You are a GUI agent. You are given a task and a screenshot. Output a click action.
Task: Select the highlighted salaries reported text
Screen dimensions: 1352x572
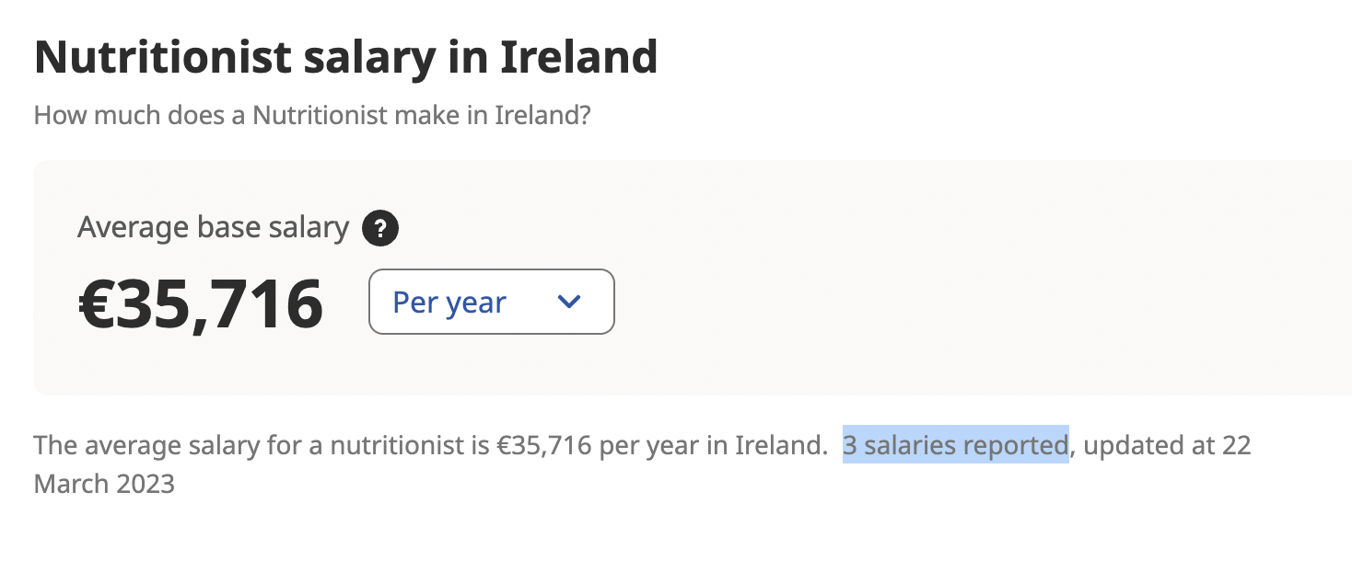954,445
